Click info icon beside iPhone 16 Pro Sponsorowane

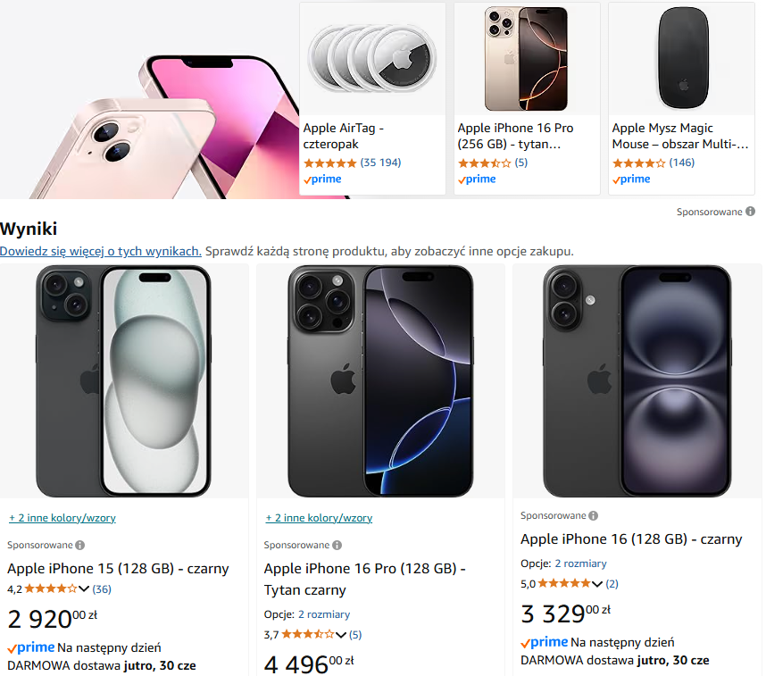point(337,545)
